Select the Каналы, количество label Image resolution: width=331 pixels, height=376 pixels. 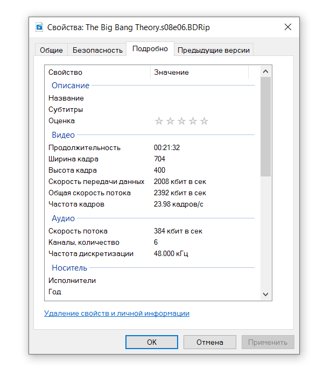84,242
